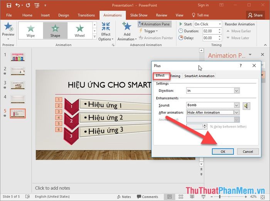Viewport: 270px width, 201px height.
Task: Open the Direction dropdown
Action: (236, 91)
